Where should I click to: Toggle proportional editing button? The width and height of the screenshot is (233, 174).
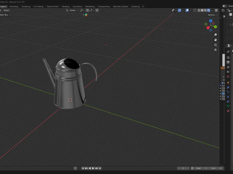click(97, 10)
